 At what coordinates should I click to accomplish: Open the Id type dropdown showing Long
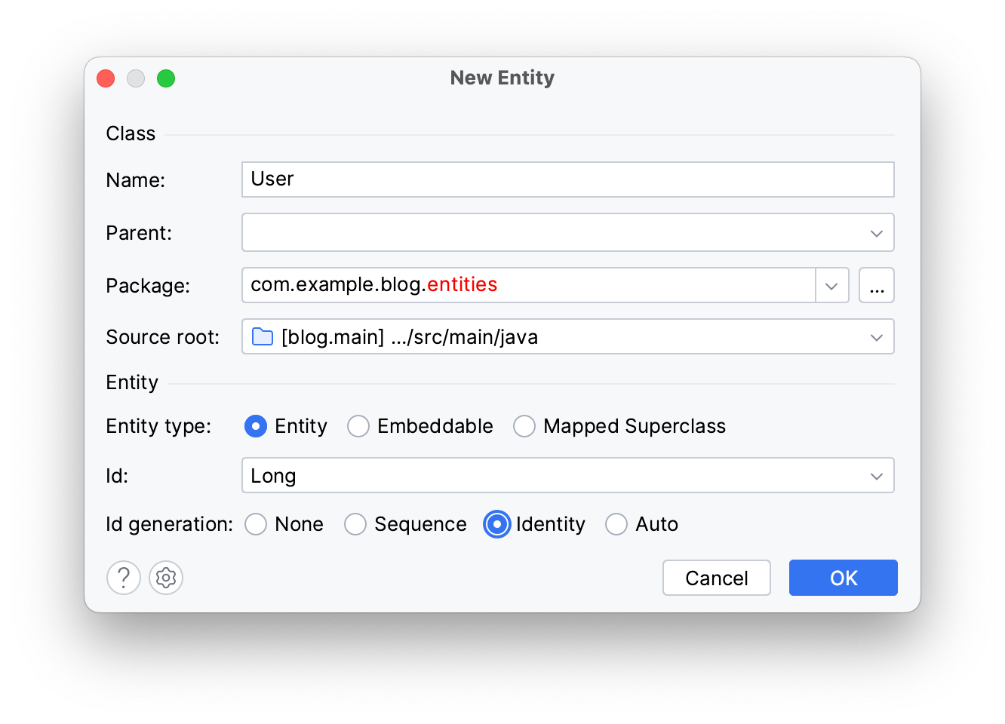point(876,476)
